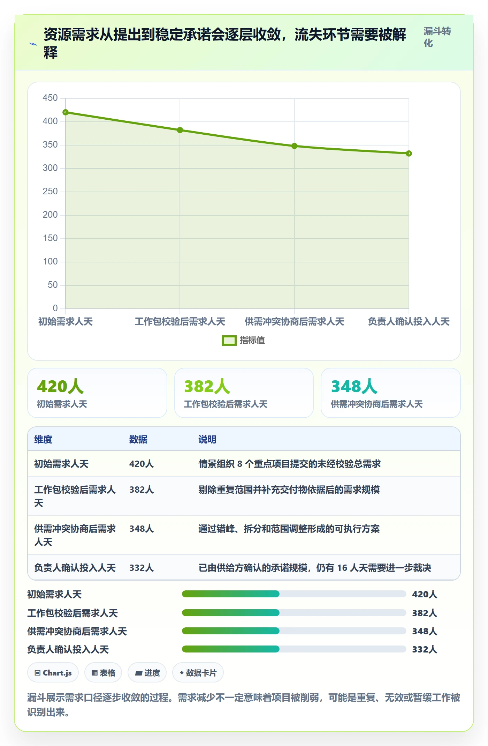
Task: Click the 数据 column header
Action: pos(138,439)
